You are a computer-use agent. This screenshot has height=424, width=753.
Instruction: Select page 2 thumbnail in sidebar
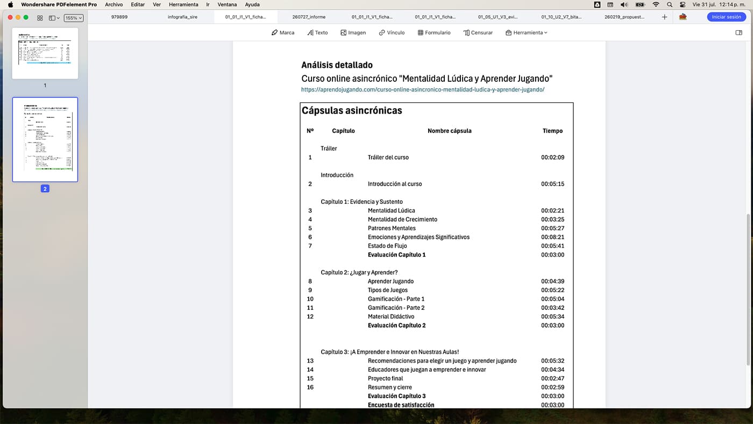45,139
